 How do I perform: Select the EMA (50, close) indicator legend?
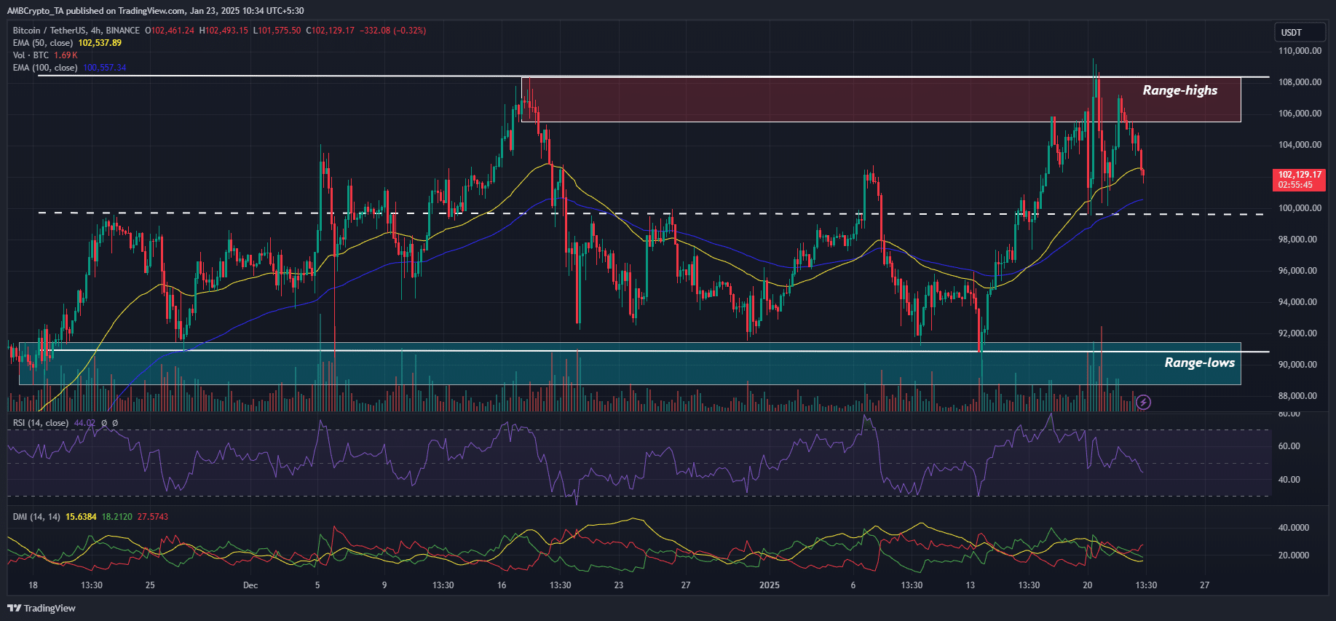43,43
